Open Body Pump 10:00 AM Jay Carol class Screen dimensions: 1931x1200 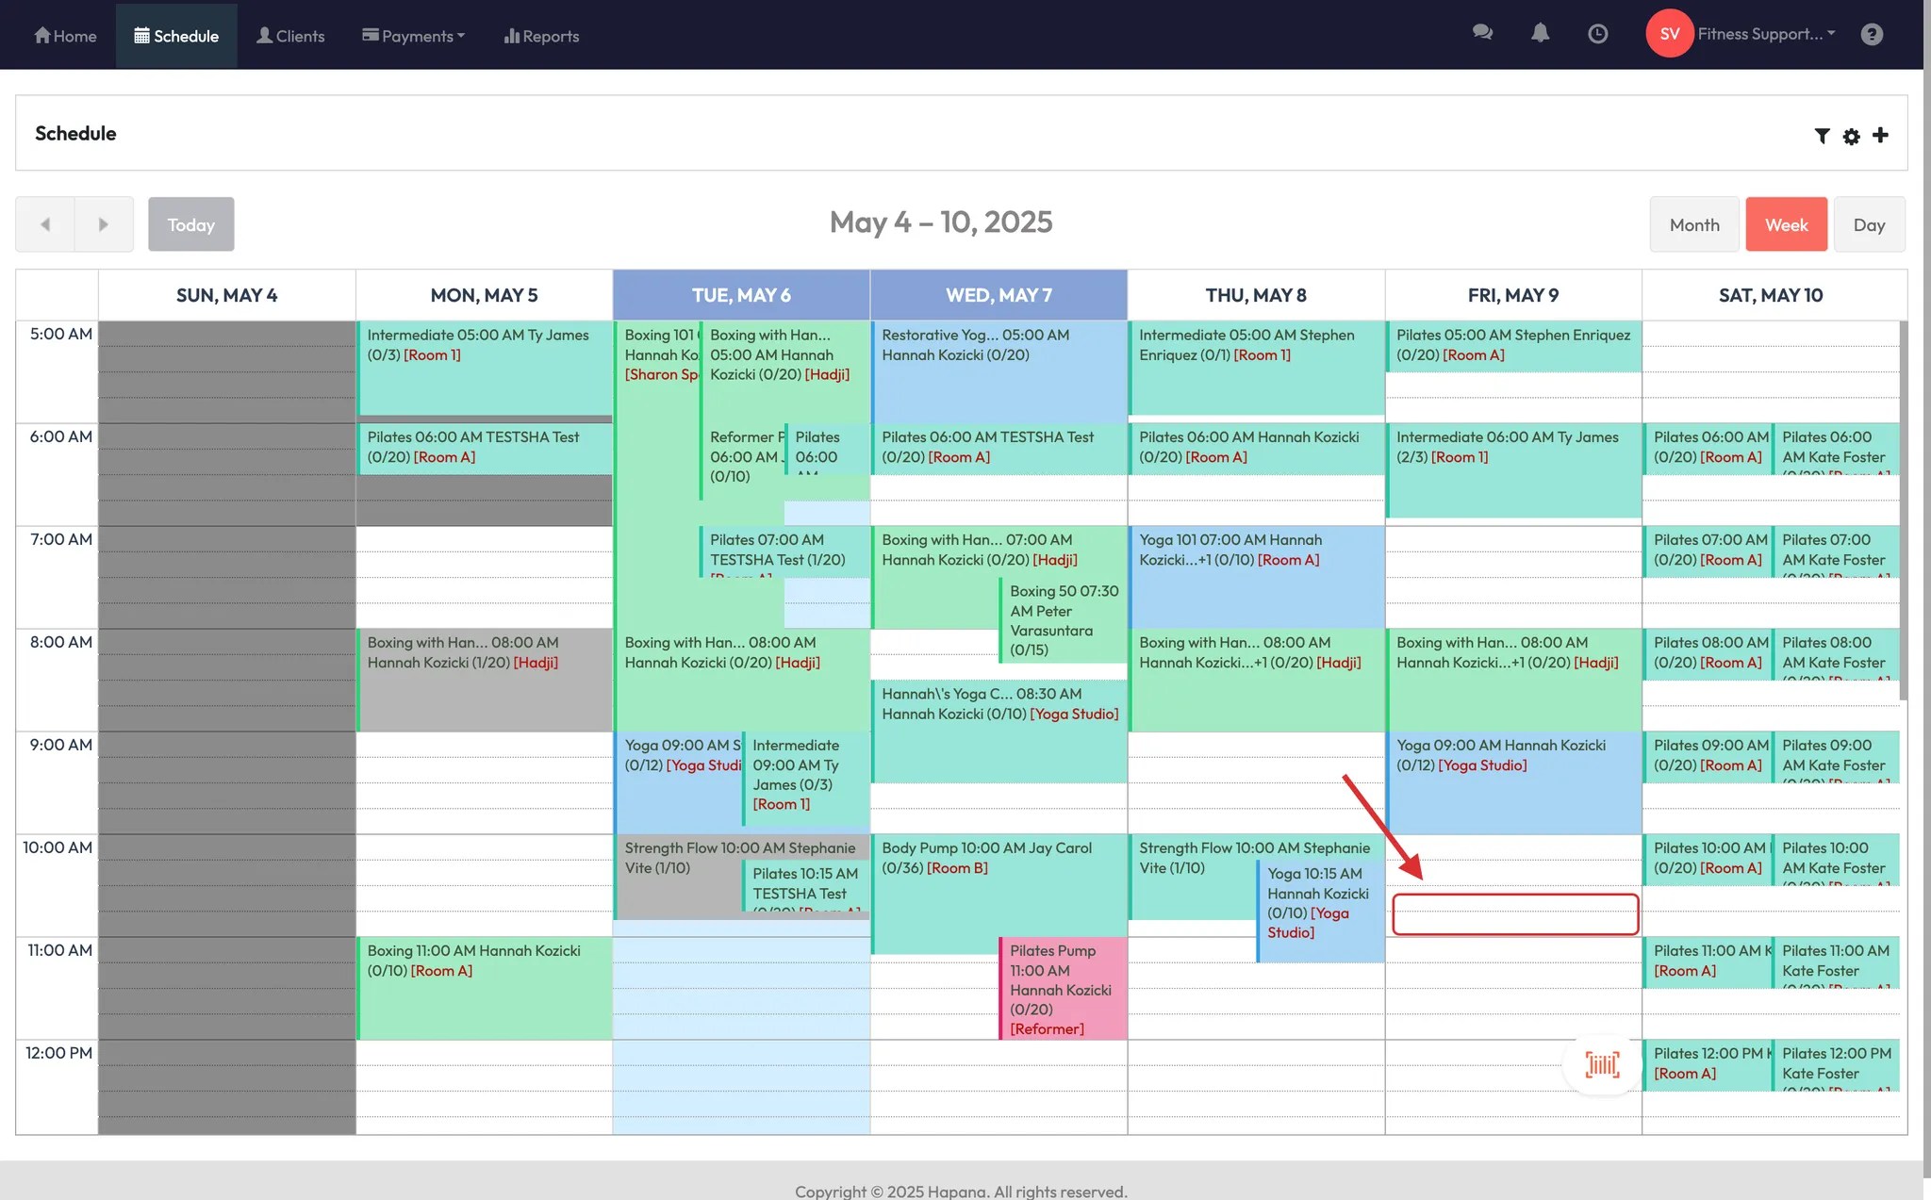pos(985,857)
